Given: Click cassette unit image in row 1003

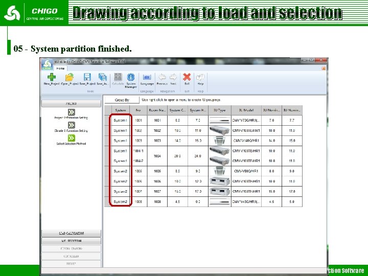Looking at the screenshot, I should tap(220, 141).
